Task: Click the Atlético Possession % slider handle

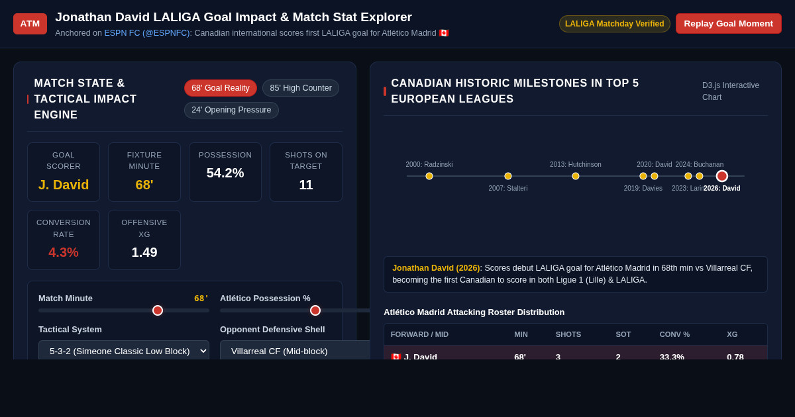Action: click(x=315, y=310)
